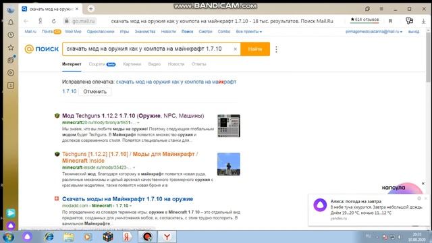Image resolution: width=432 pixels, height=243 pixels.
Task: Open favorites star icon in sidebar
Action: [11, 47]
